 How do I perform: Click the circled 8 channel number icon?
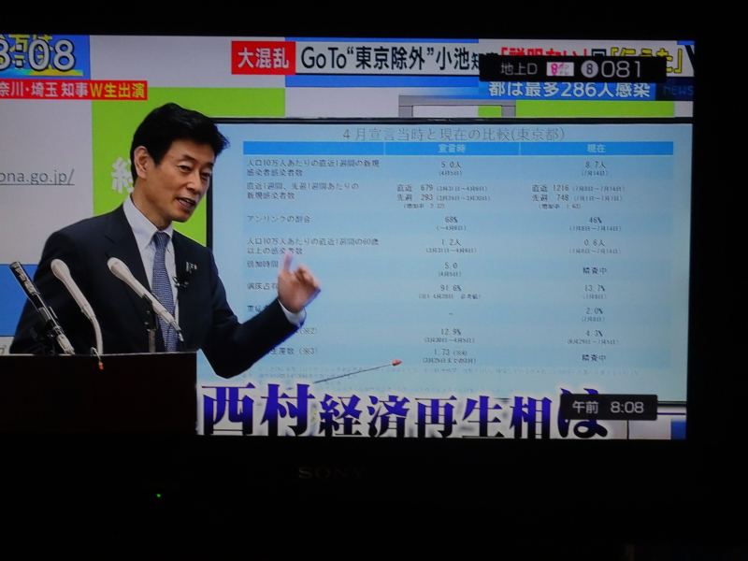[589, 69]
